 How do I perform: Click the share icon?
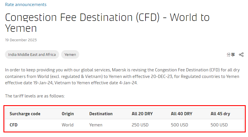241,54
